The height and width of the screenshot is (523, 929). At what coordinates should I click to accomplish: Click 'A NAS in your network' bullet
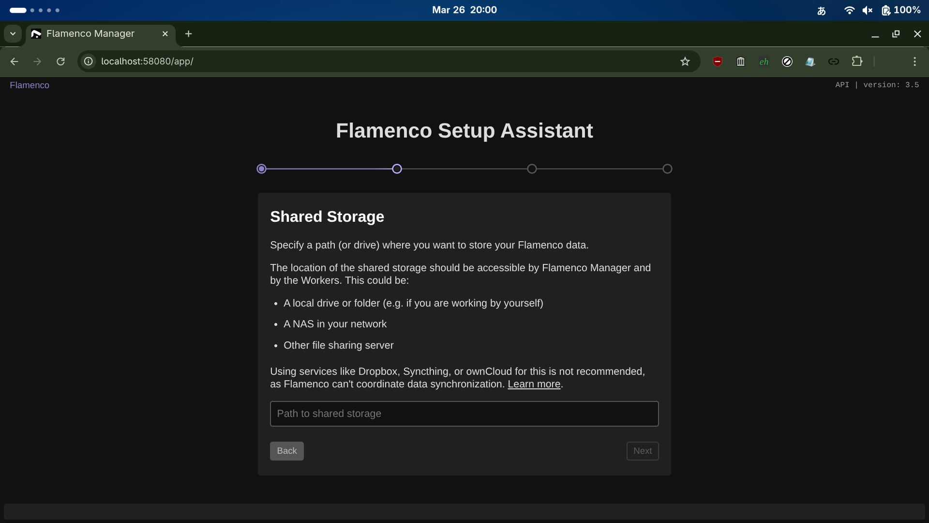335,324
